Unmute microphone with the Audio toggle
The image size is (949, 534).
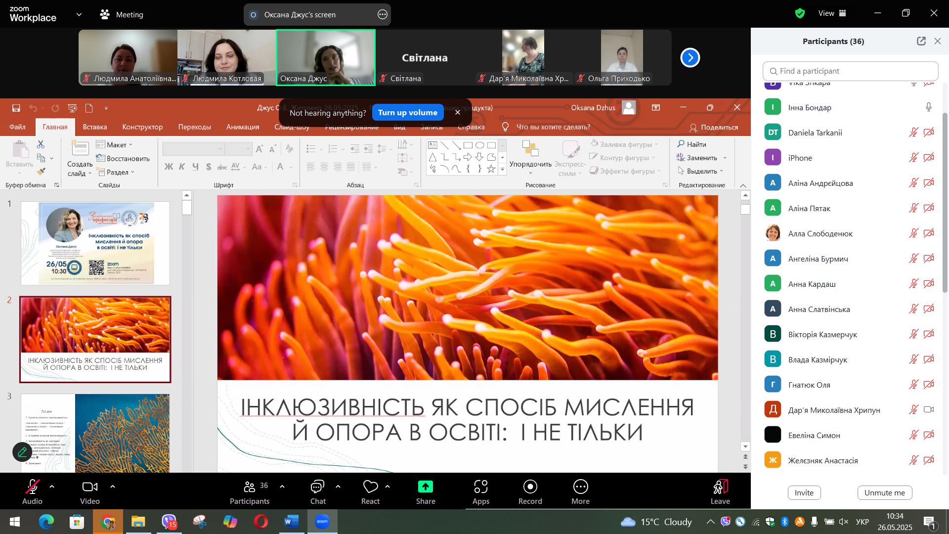click(x=33, y=492)
